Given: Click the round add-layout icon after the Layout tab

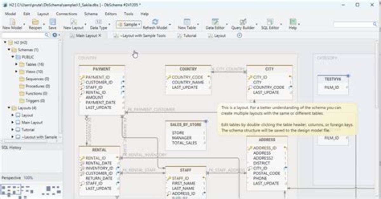Looking at the screenshot, I should 240,35.
